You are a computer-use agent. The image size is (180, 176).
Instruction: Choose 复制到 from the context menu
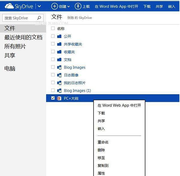tap(103, 166)
